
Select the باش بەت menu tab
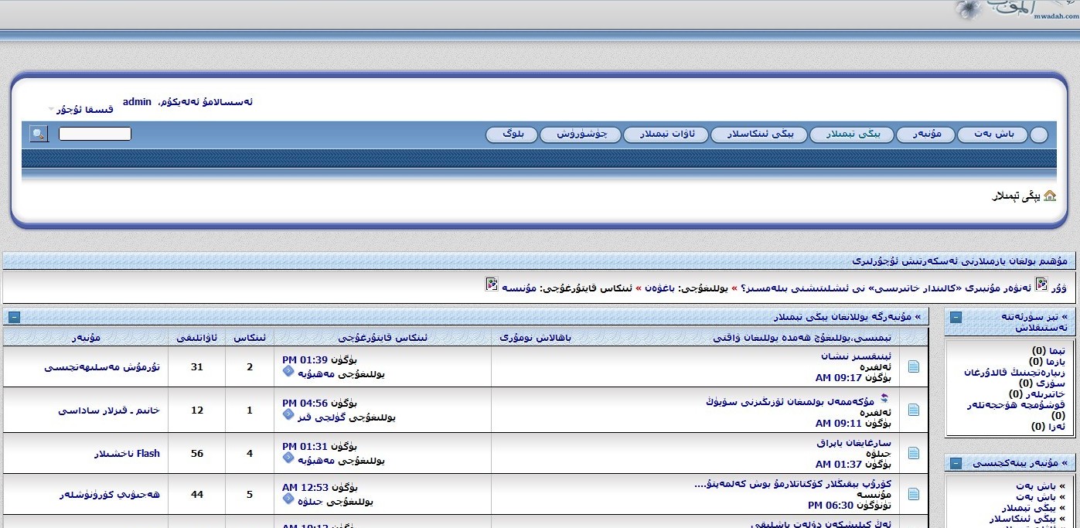click(x=993, y=135)
